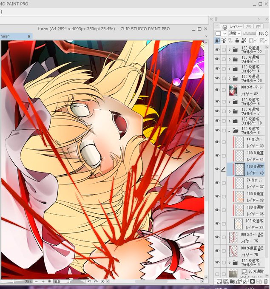Image resolution: width=270 pixels, height=289 pixels.
Task: Expand フォルダー 9
Action: coord(230,263)
